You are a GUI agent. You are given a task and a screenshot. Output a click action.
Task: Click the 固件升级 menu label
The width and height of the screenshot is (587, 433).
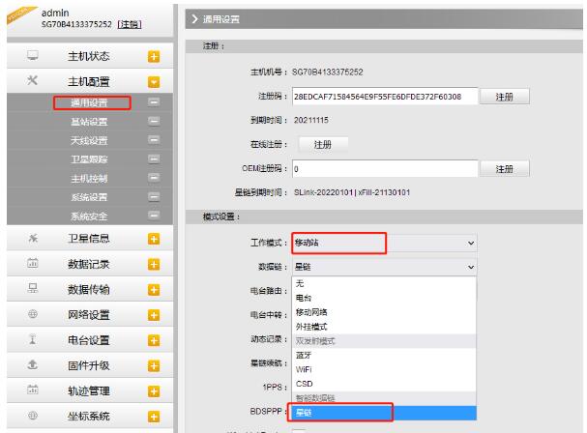click(89, 365)
